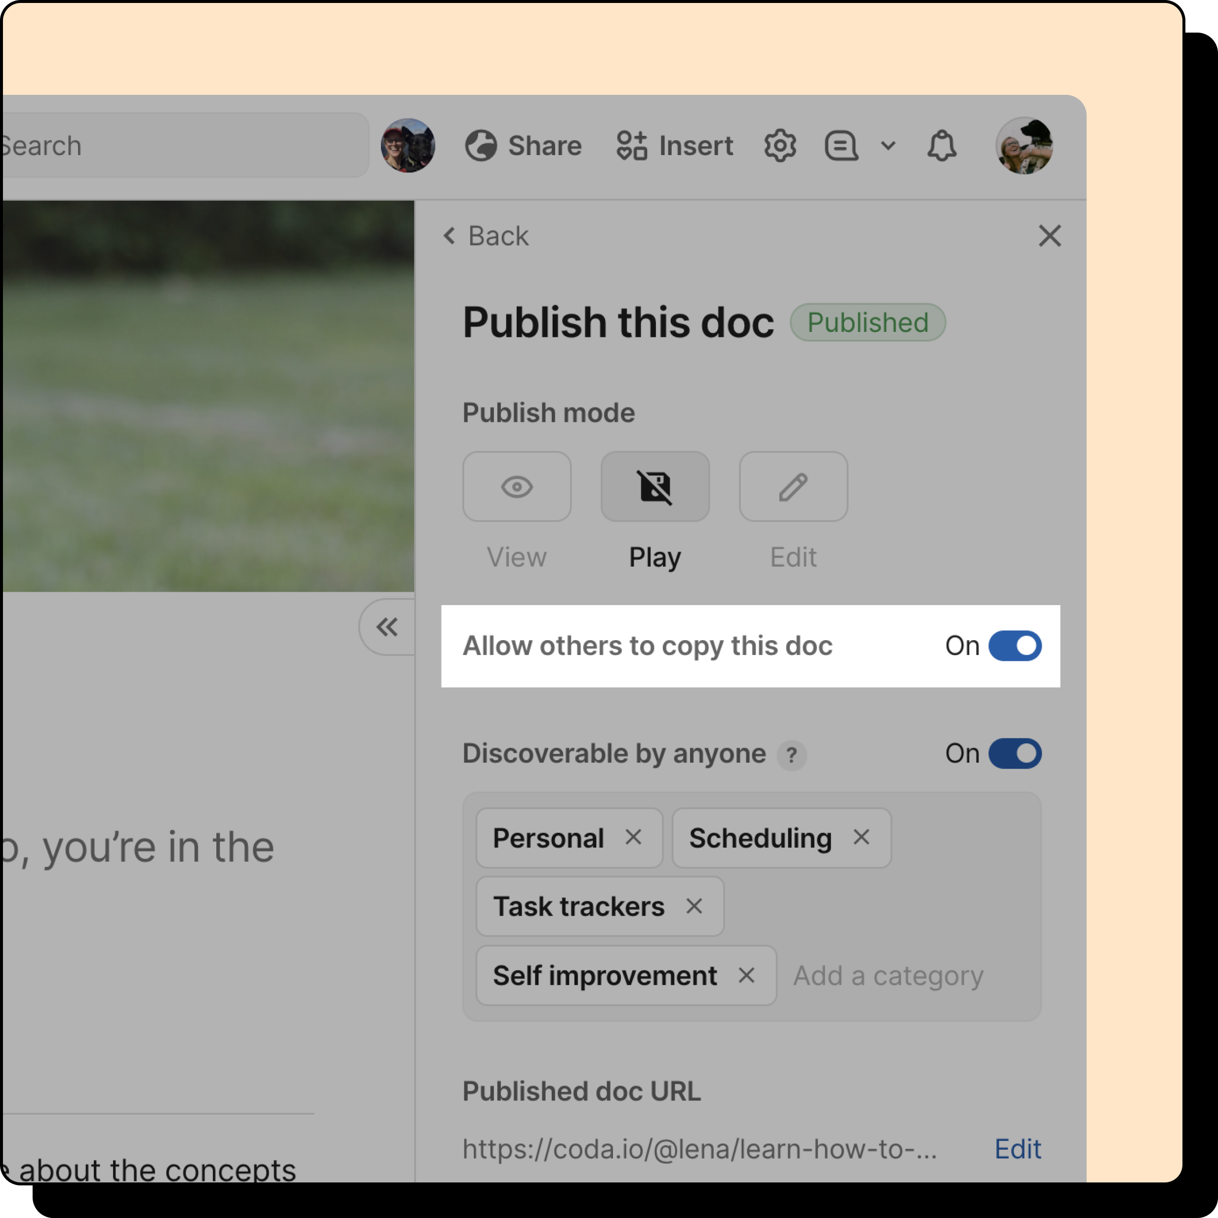Screen dimensions: 1218x1218
Task: Expand the chevron next to comments icon
Action: [x=888, y=146]
